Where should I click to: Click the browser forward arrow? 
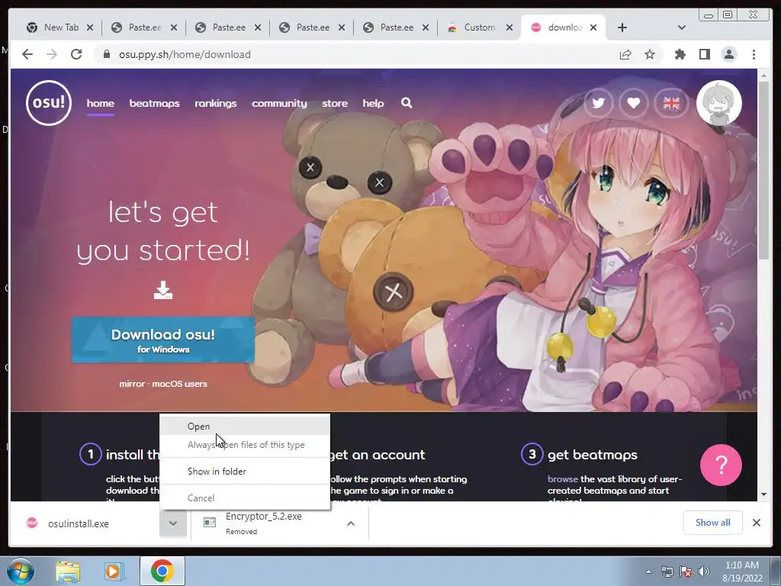(x=52, y=54)
